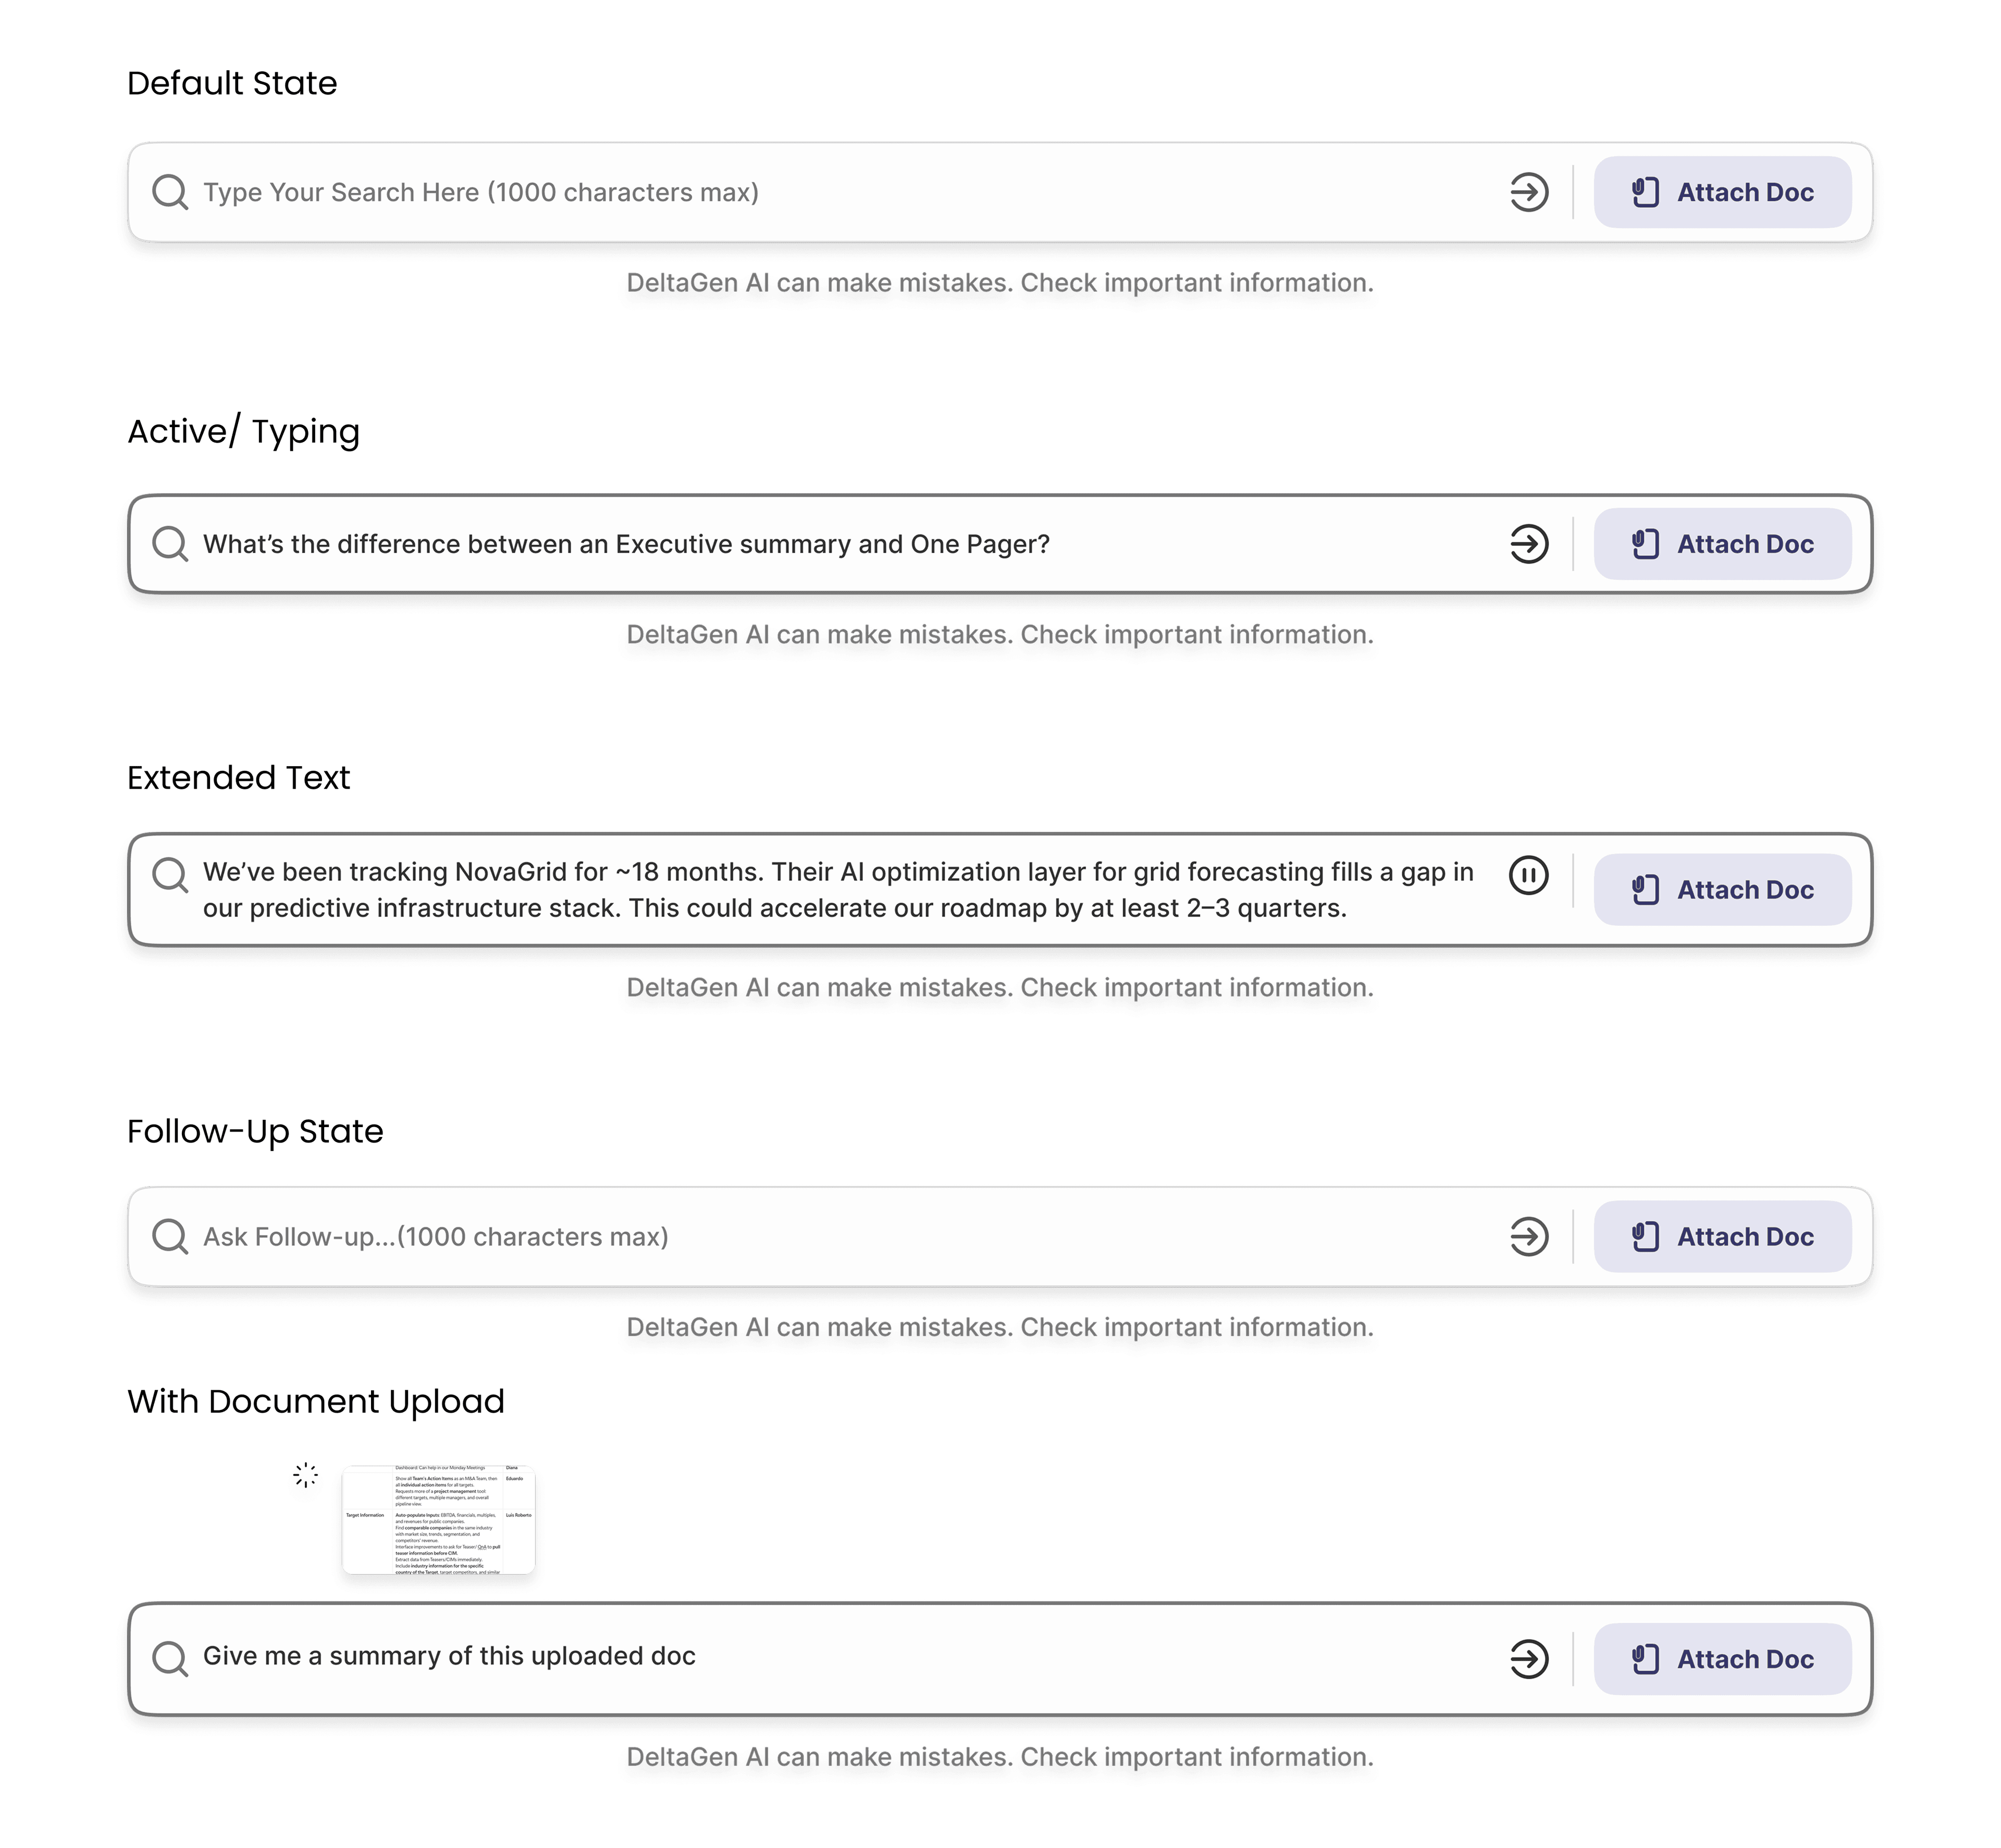Screen dimensions: 2001x1848
Task: Click the search icon beside the Executive summary question
Action: click(x=170, y=544)
